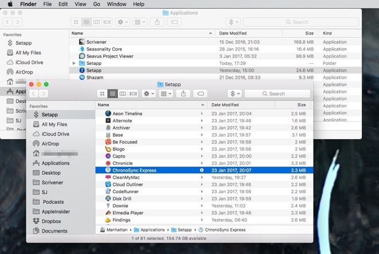Open the Arrange dropdown in Setapp window
Screen dimensions: 379x254
(166, 94)
